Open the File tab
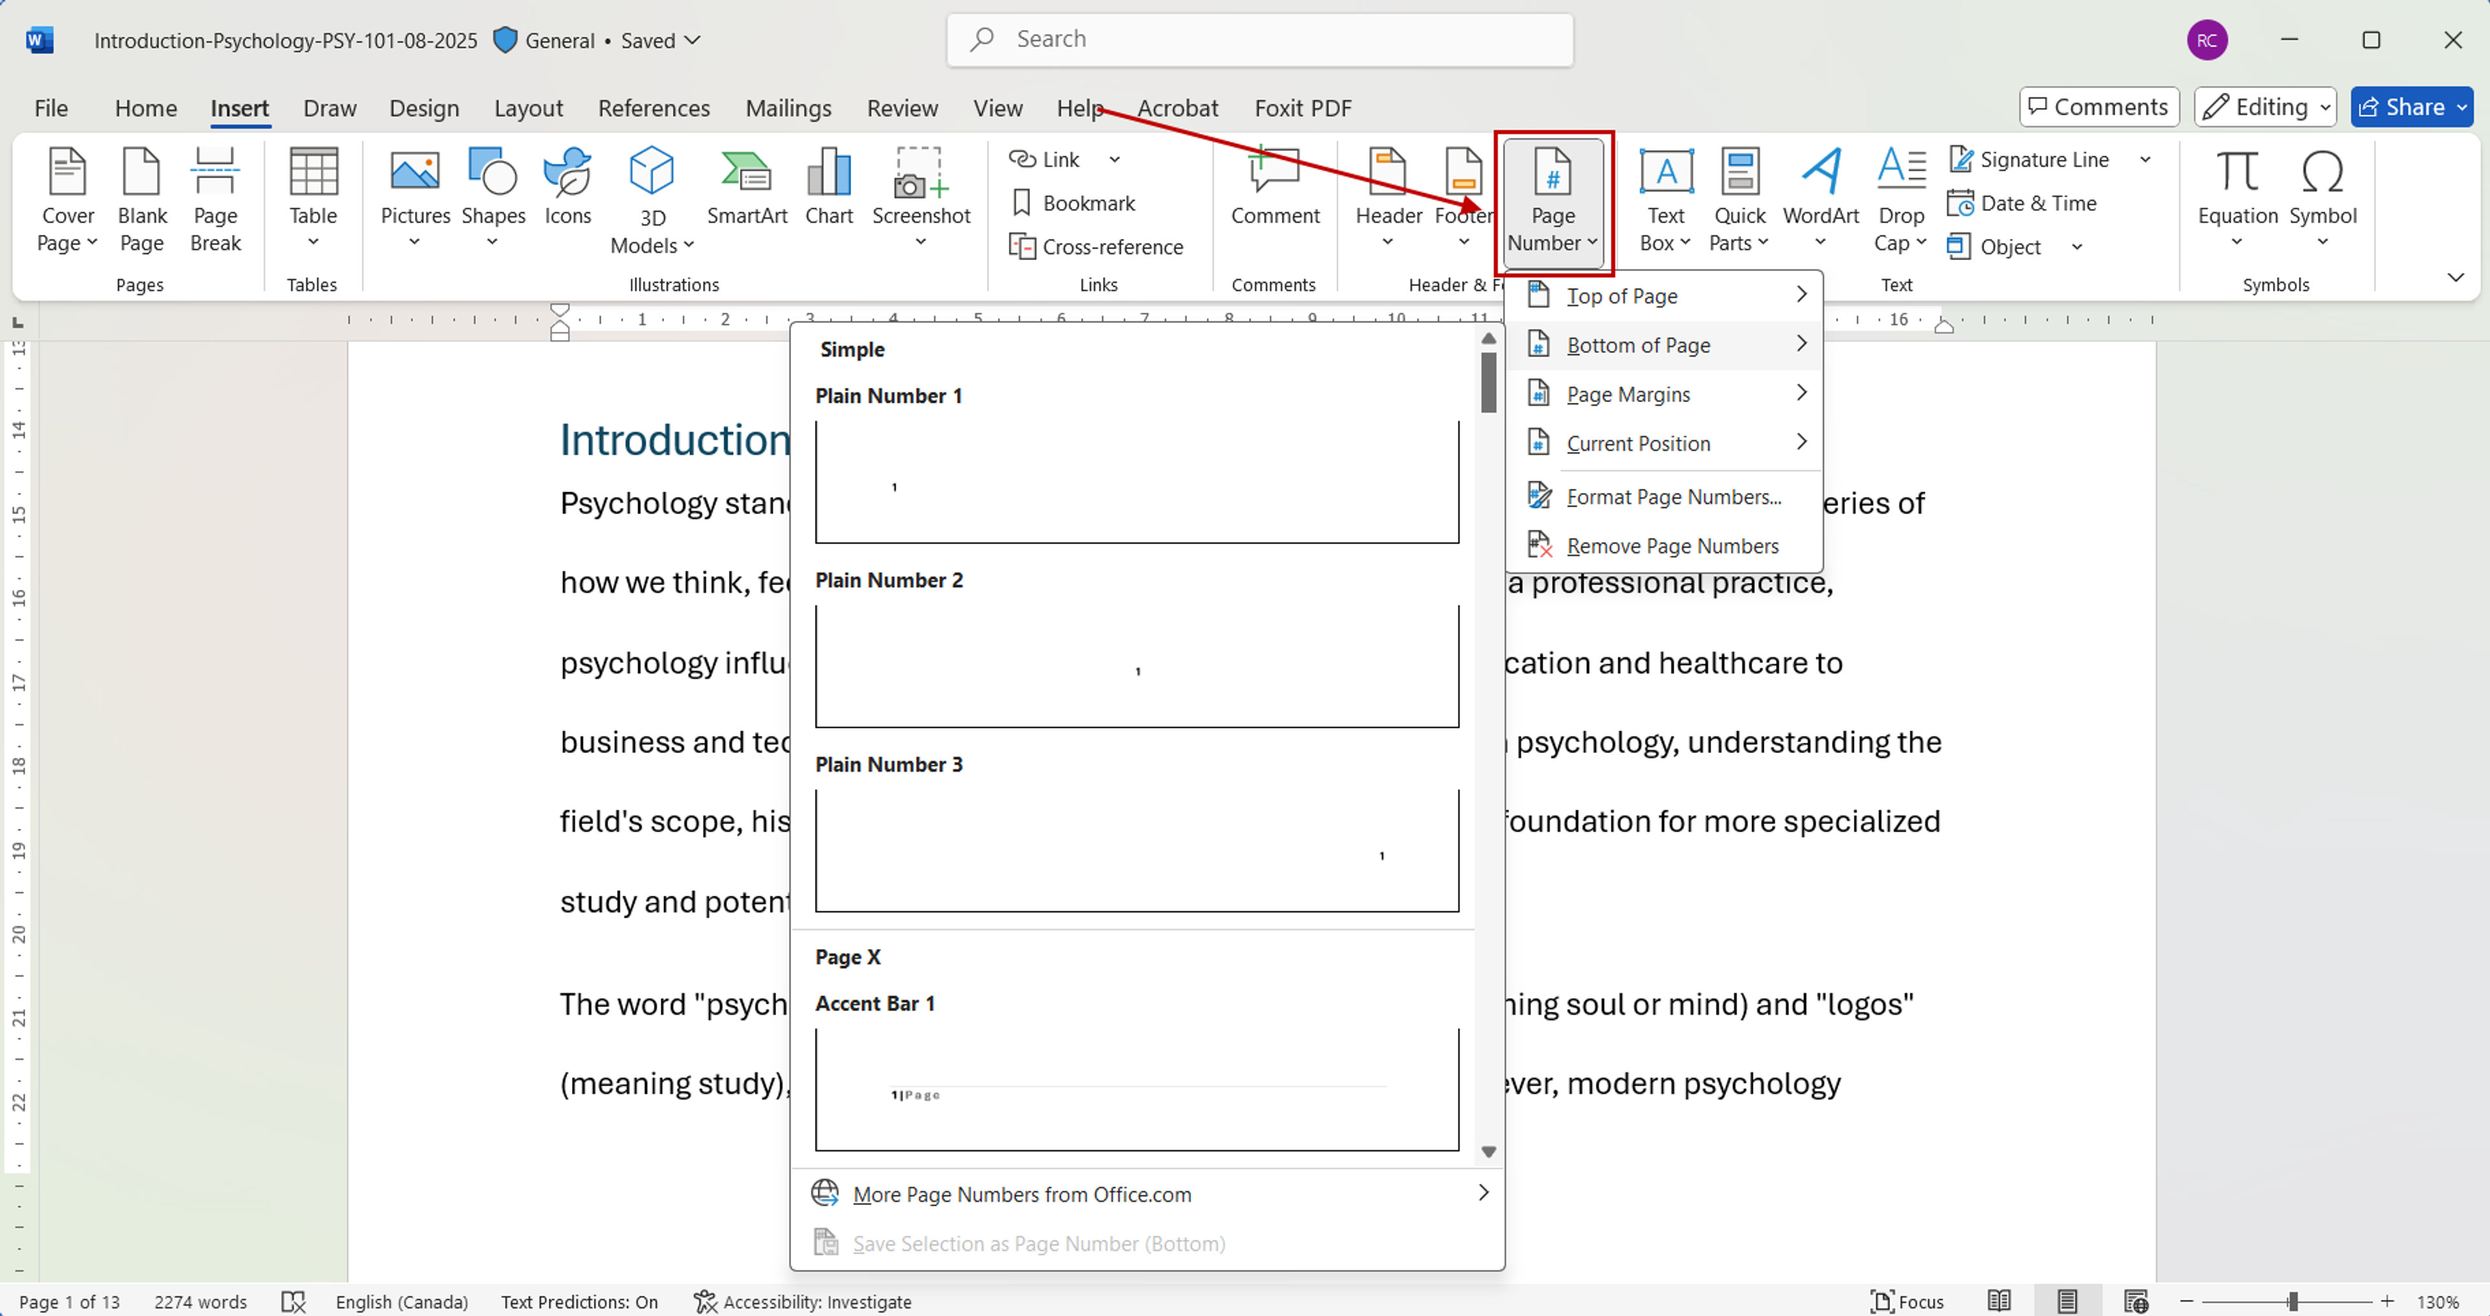 click(x=51, y=108)
